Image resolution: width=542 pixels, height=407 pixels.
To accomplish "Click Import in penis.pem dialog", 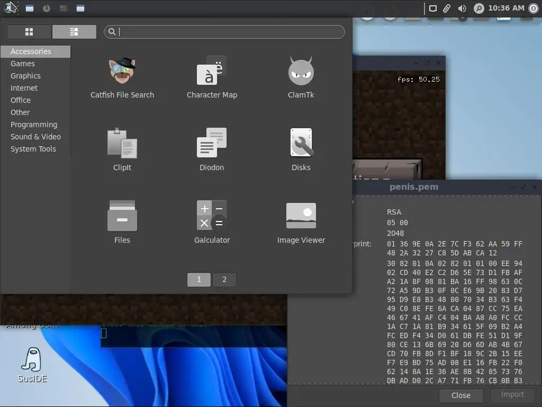I will 512,394.
